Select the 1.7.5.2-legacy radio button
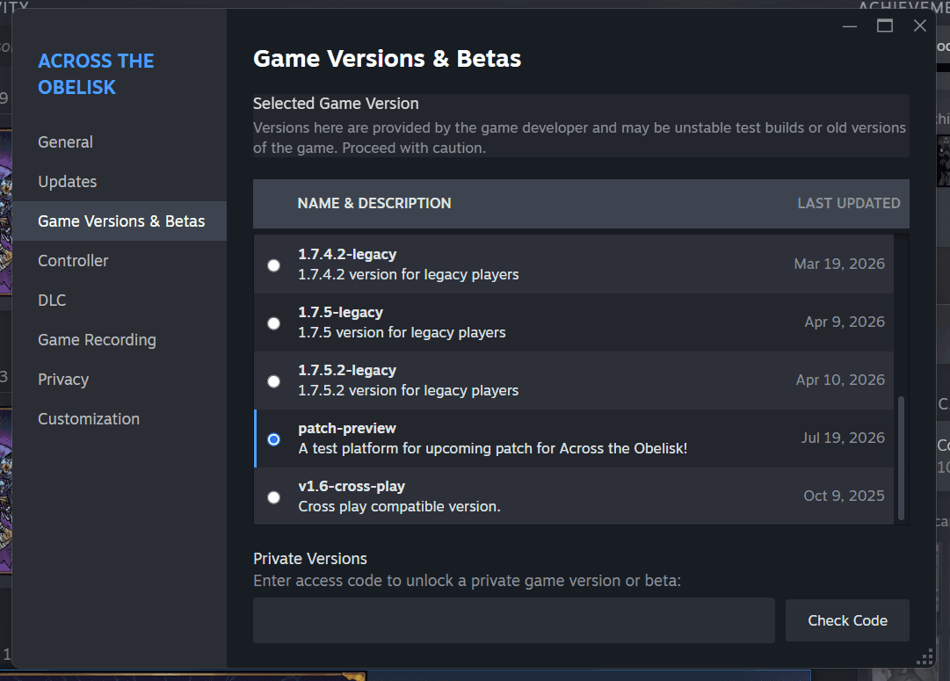The image size is (950, 681). [x=274, y=381]
